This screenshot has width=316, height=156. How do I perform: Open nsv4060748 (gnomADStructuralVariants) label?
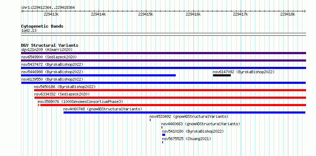(x=103, y=109)
